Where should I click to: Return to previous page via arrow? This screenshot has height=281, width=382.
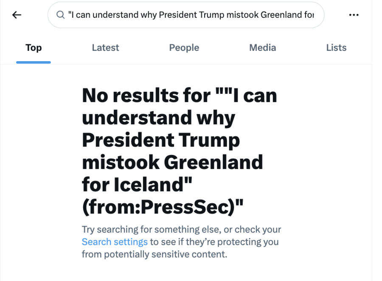pyautogui.click(x=16, y=15)
